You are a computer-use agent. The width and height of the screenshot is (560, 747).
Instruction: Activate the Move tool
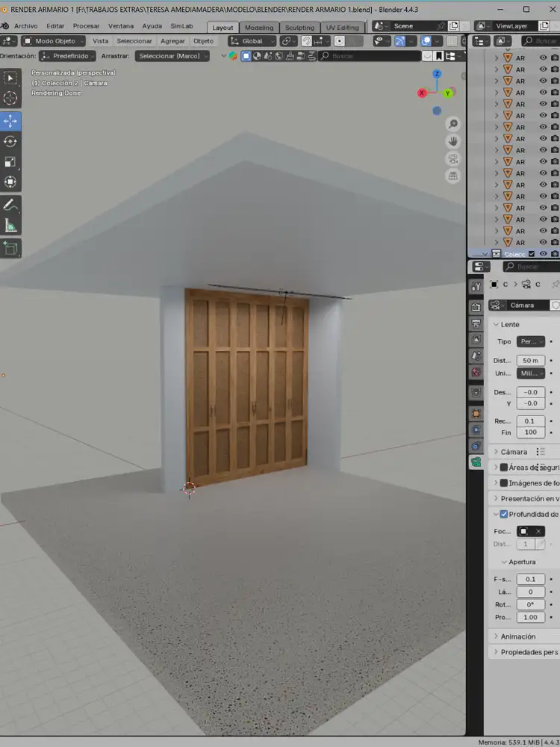point(10,122)
